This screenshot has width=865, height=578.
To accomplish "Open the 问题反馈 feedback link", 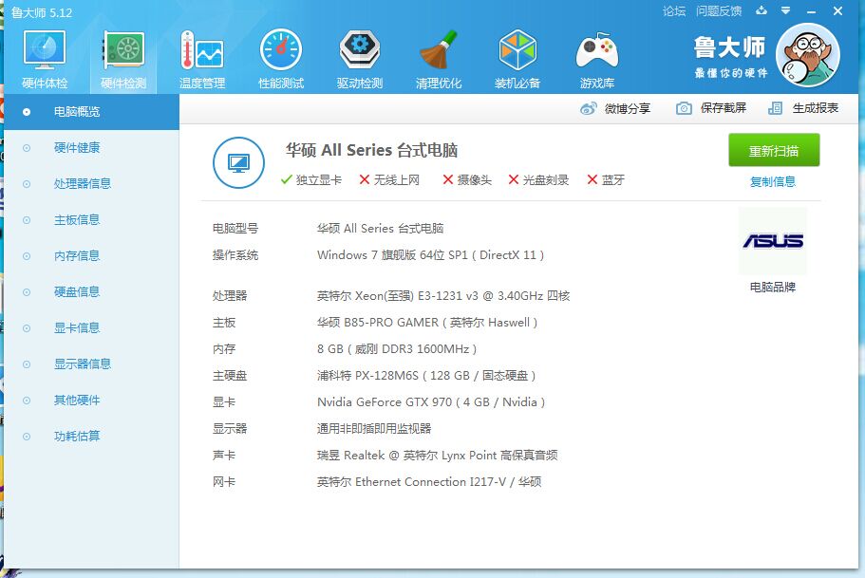I will (719, 11).
